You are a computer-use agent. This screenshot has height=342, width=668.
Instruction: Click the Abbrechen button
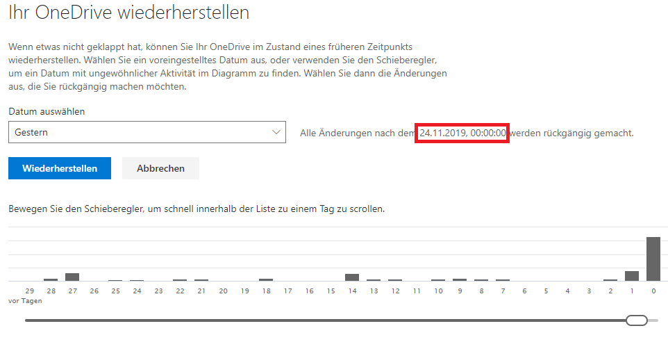pyautogui.click(x=160, y=168)
